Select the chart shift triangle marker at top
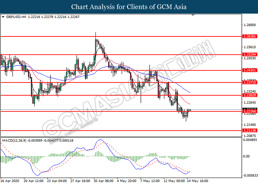The image size is (258, 184). click(x=193, y=15)
